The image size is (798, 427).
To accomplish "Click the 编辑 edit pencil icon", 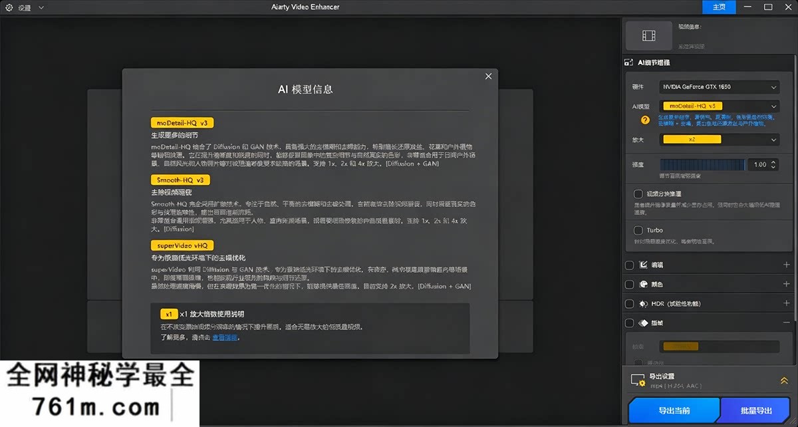I will (x=643, y=265).
